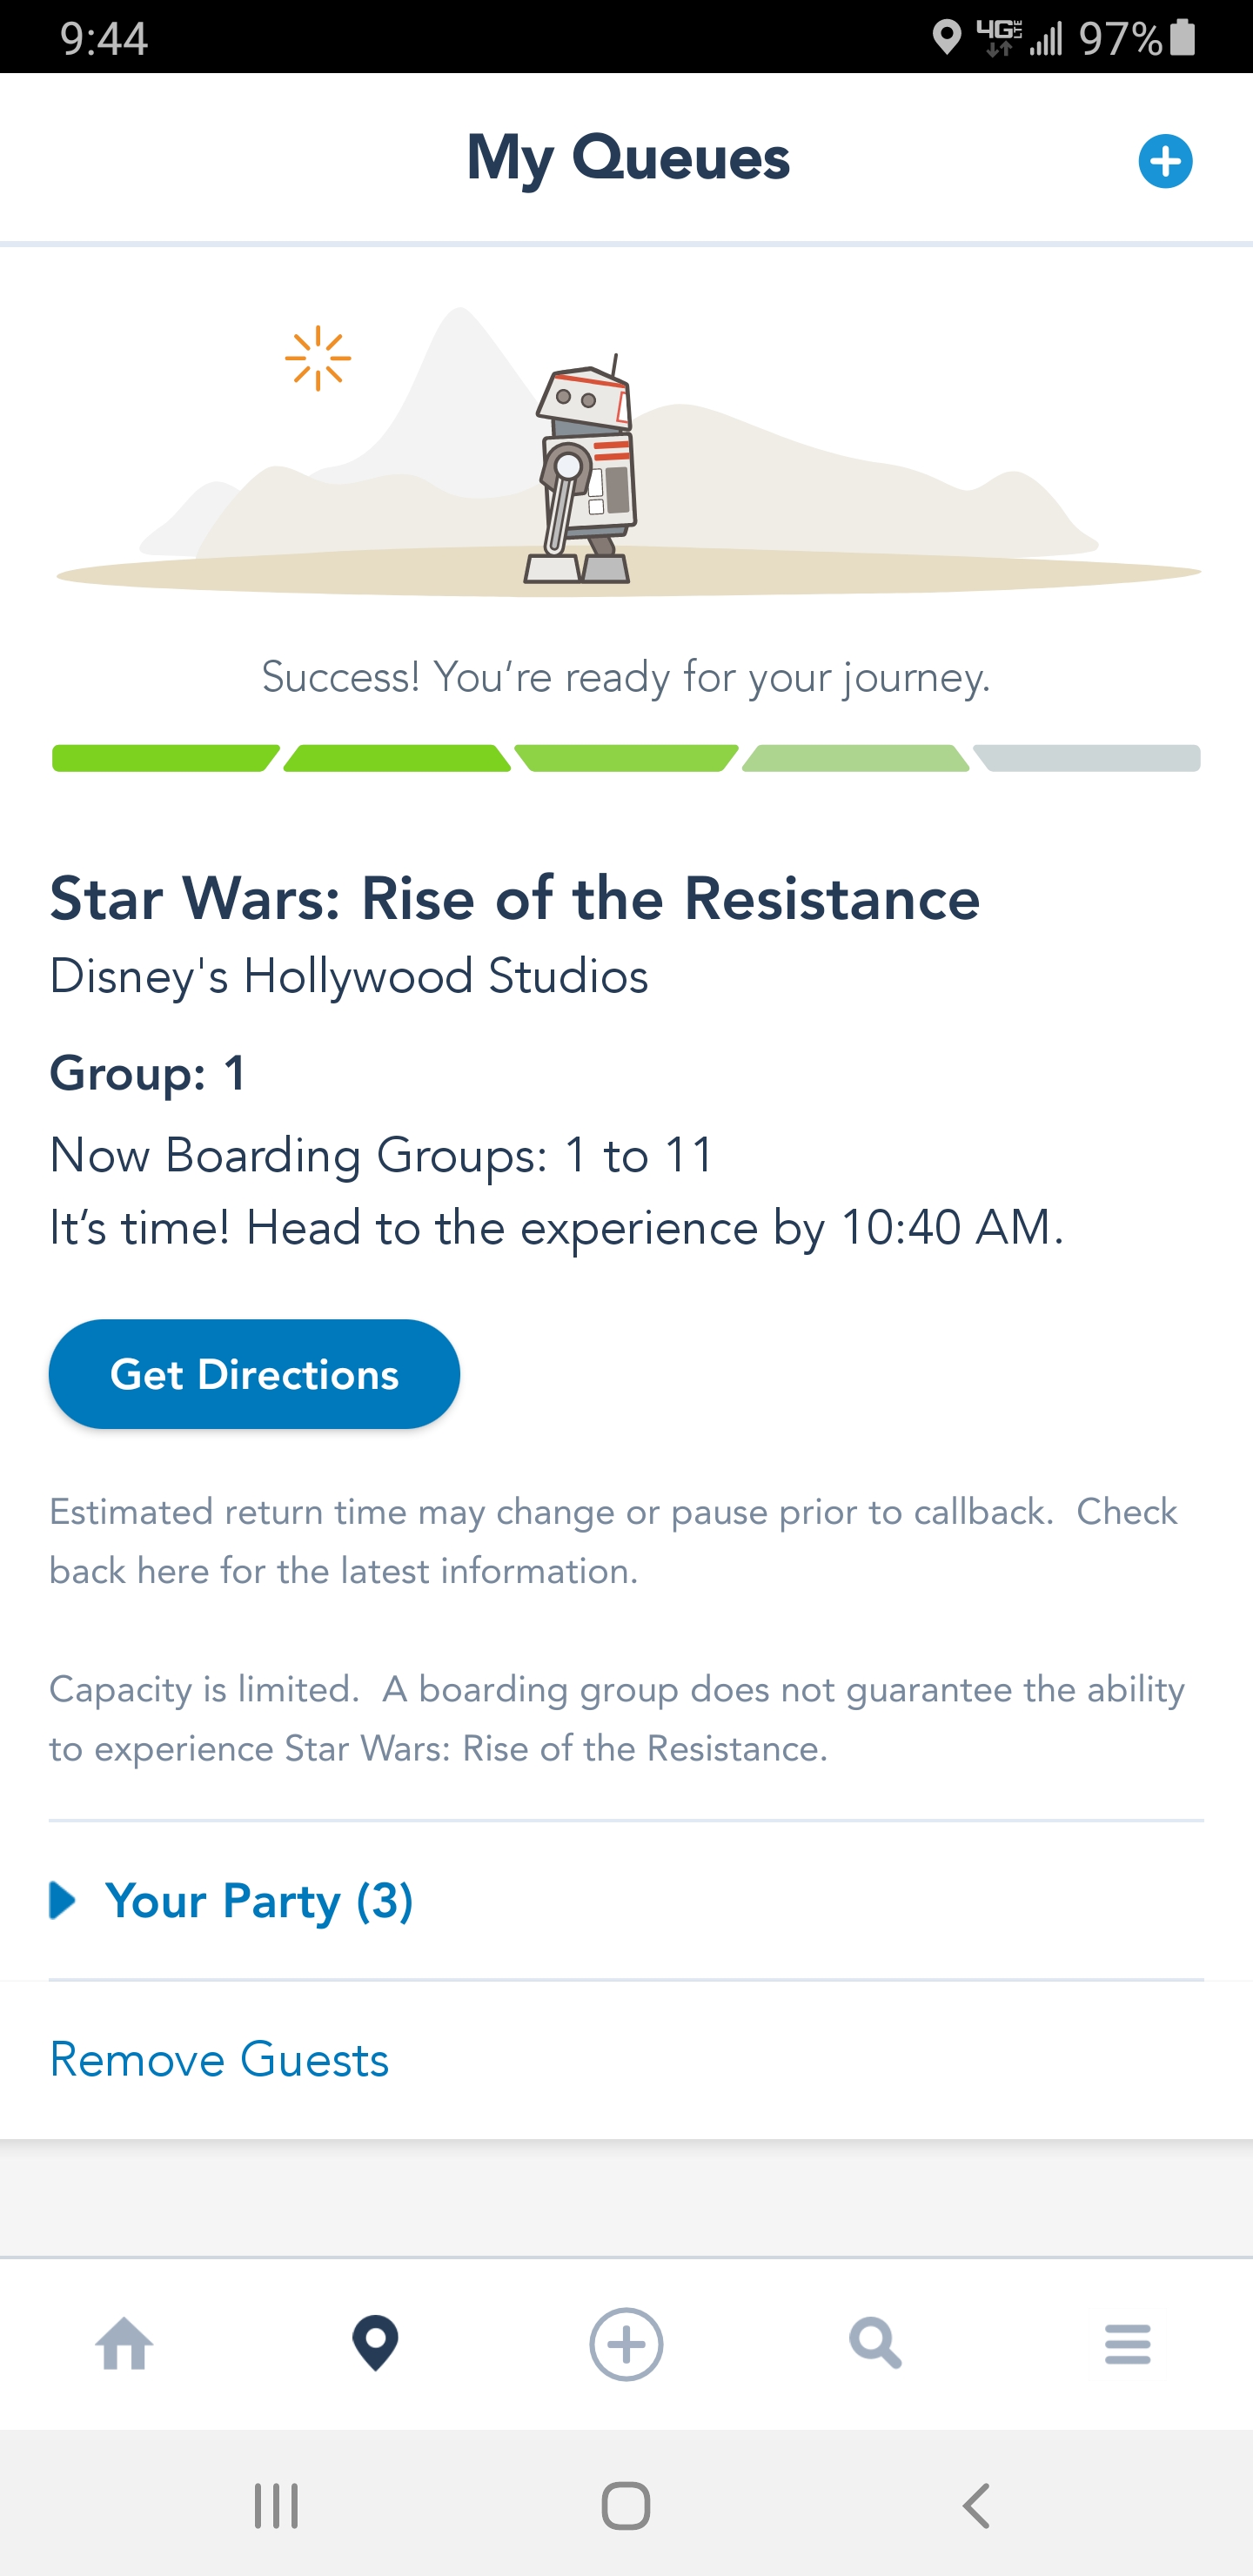Tap the last gray progress segment
The width and height of the screenshot is (1253, 2576).
click(1088, 758)
